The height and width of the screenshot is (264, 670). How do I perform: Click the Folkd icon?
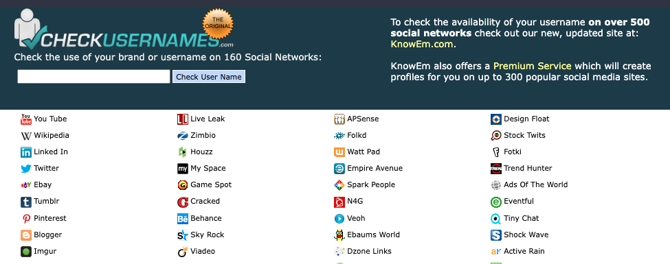339,136
